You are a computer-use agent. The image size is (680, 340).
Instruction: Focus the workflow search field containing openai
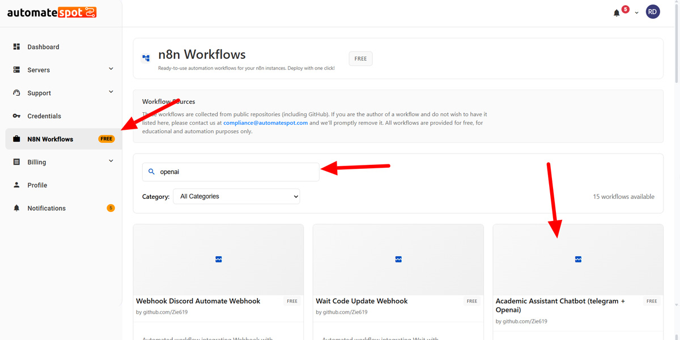click(235, 172)
